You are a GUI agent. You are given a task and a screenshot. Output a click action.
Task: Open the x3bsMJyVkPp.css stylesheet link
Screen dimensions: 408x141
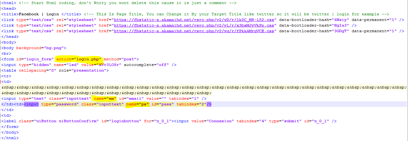194,25
